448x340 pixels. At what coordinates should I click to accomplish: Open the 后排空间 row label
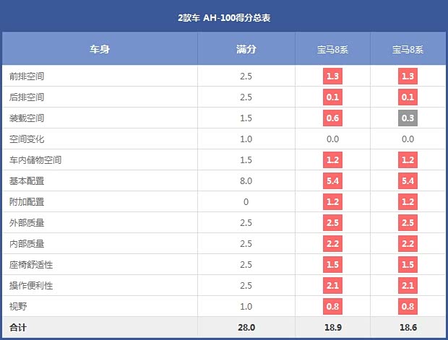[x=27, y=97]
